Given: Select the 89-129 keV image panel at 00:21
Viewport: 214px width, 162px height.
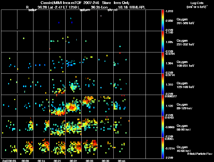Looking at the screenshot, I should coord(57,106).
